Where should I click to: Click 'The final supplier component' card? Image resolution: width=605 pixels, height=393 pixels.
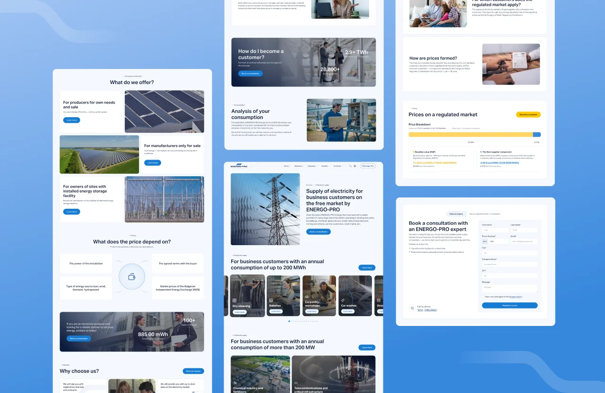pos(509,159)
